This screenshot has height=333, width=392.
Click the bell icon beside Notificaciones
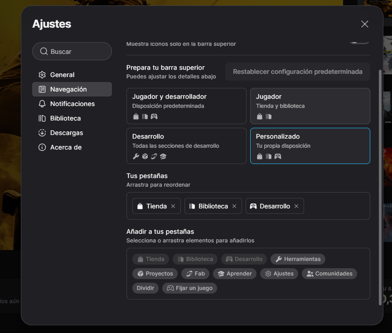pyautogui.click(x=42, y=104)
